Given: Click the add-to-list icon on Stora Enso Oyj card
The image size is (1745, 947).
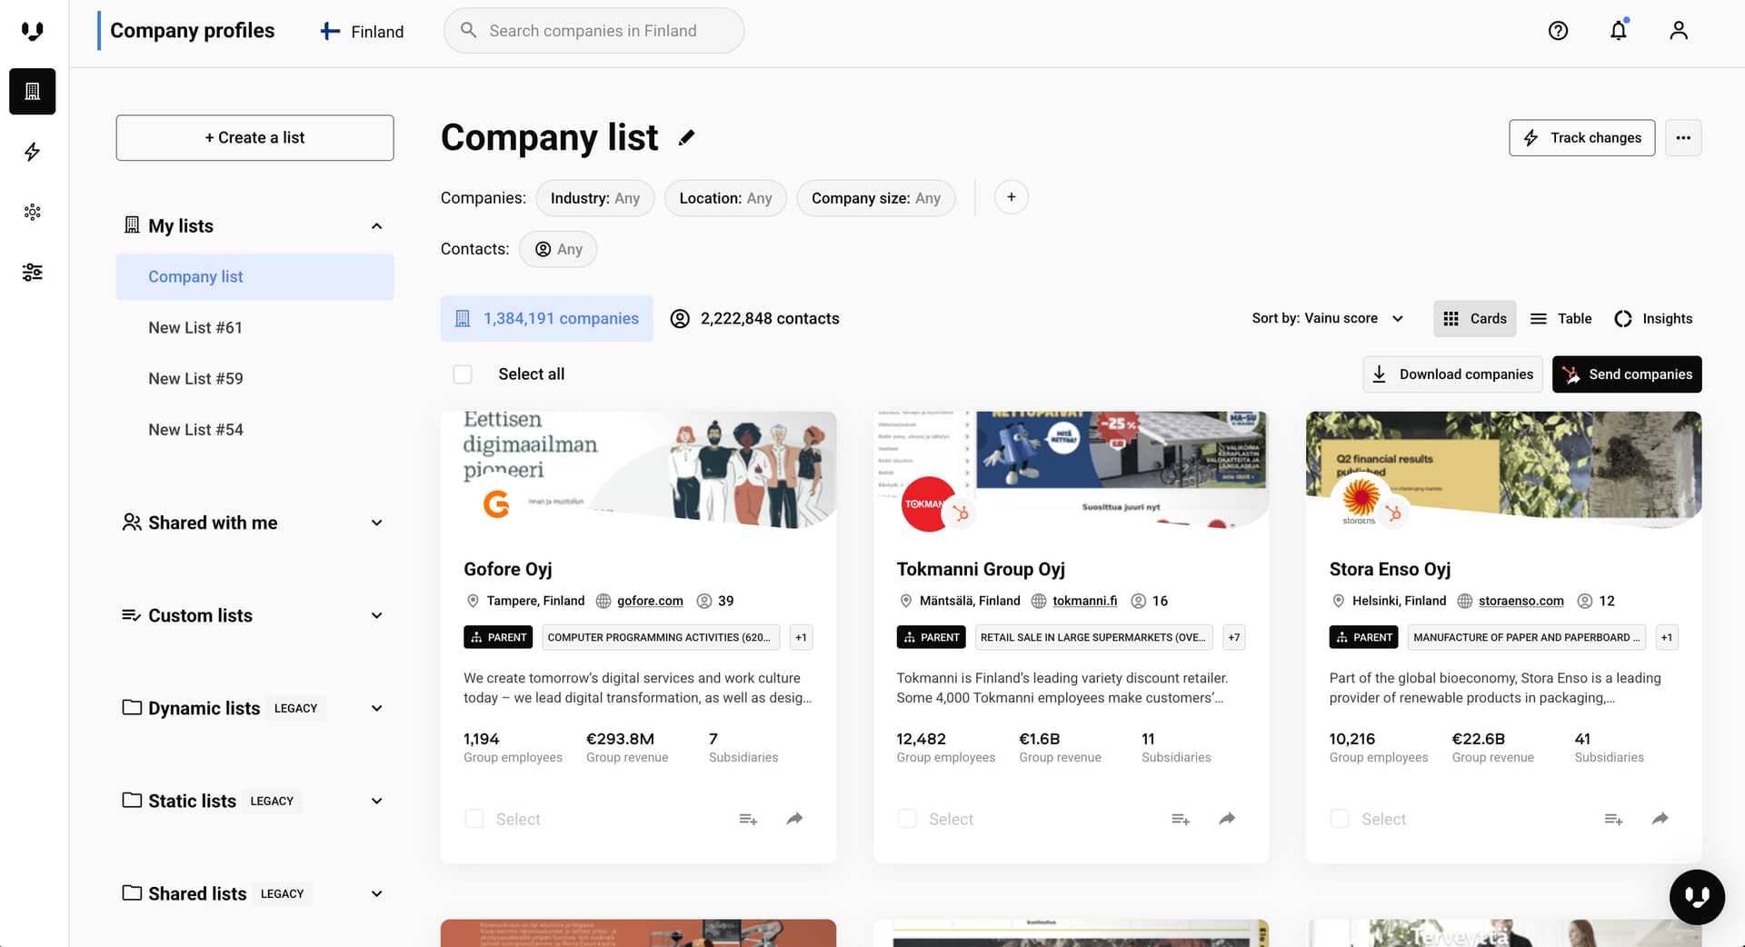Looking at the screenshot, I should coord(1613,819).
